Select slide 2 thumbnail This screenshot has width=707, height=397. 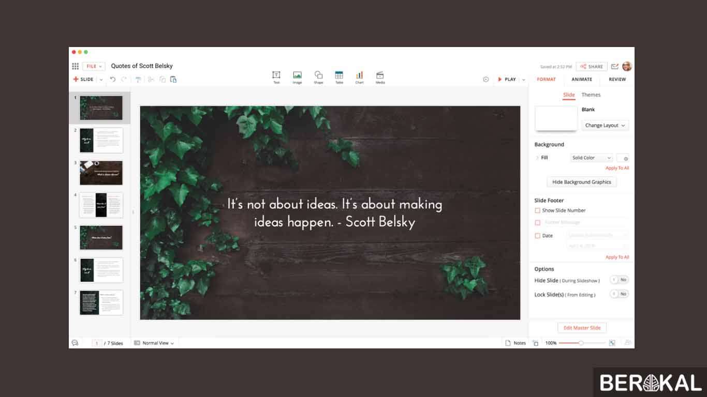tap(101, 141)
